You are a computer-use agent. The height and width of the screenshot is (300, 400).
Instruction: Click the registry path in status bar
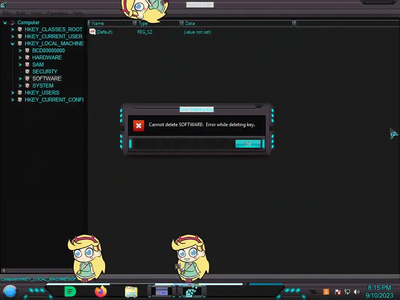coord(38,279)
